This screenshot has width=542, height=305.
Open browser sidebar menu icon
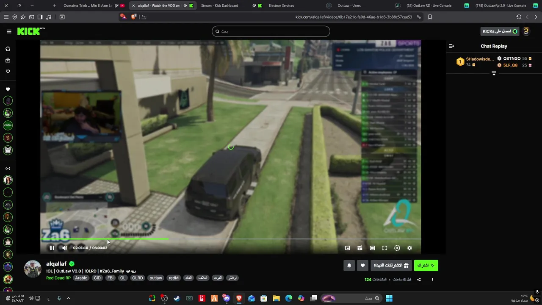(x=6, y=17)
